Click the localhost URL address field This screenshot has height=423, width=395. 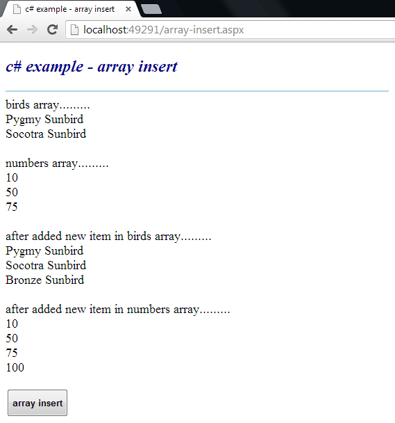click(x=232, y=30)
